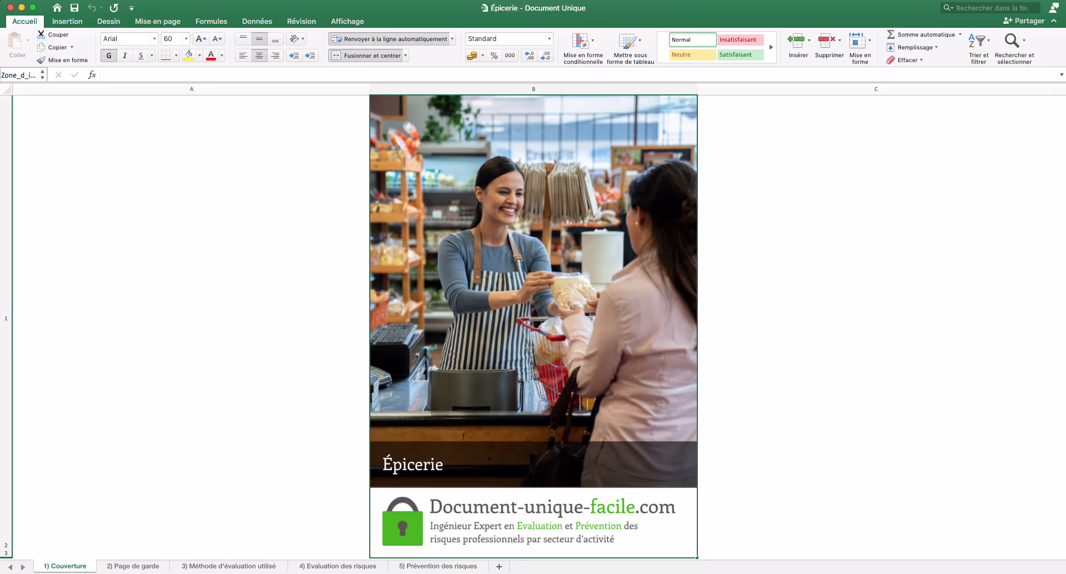The height and width of the screenshot is (574, 1066).
Task: Toggle bold formatting G
Action: pyautogui.click(x=109, y=56)
